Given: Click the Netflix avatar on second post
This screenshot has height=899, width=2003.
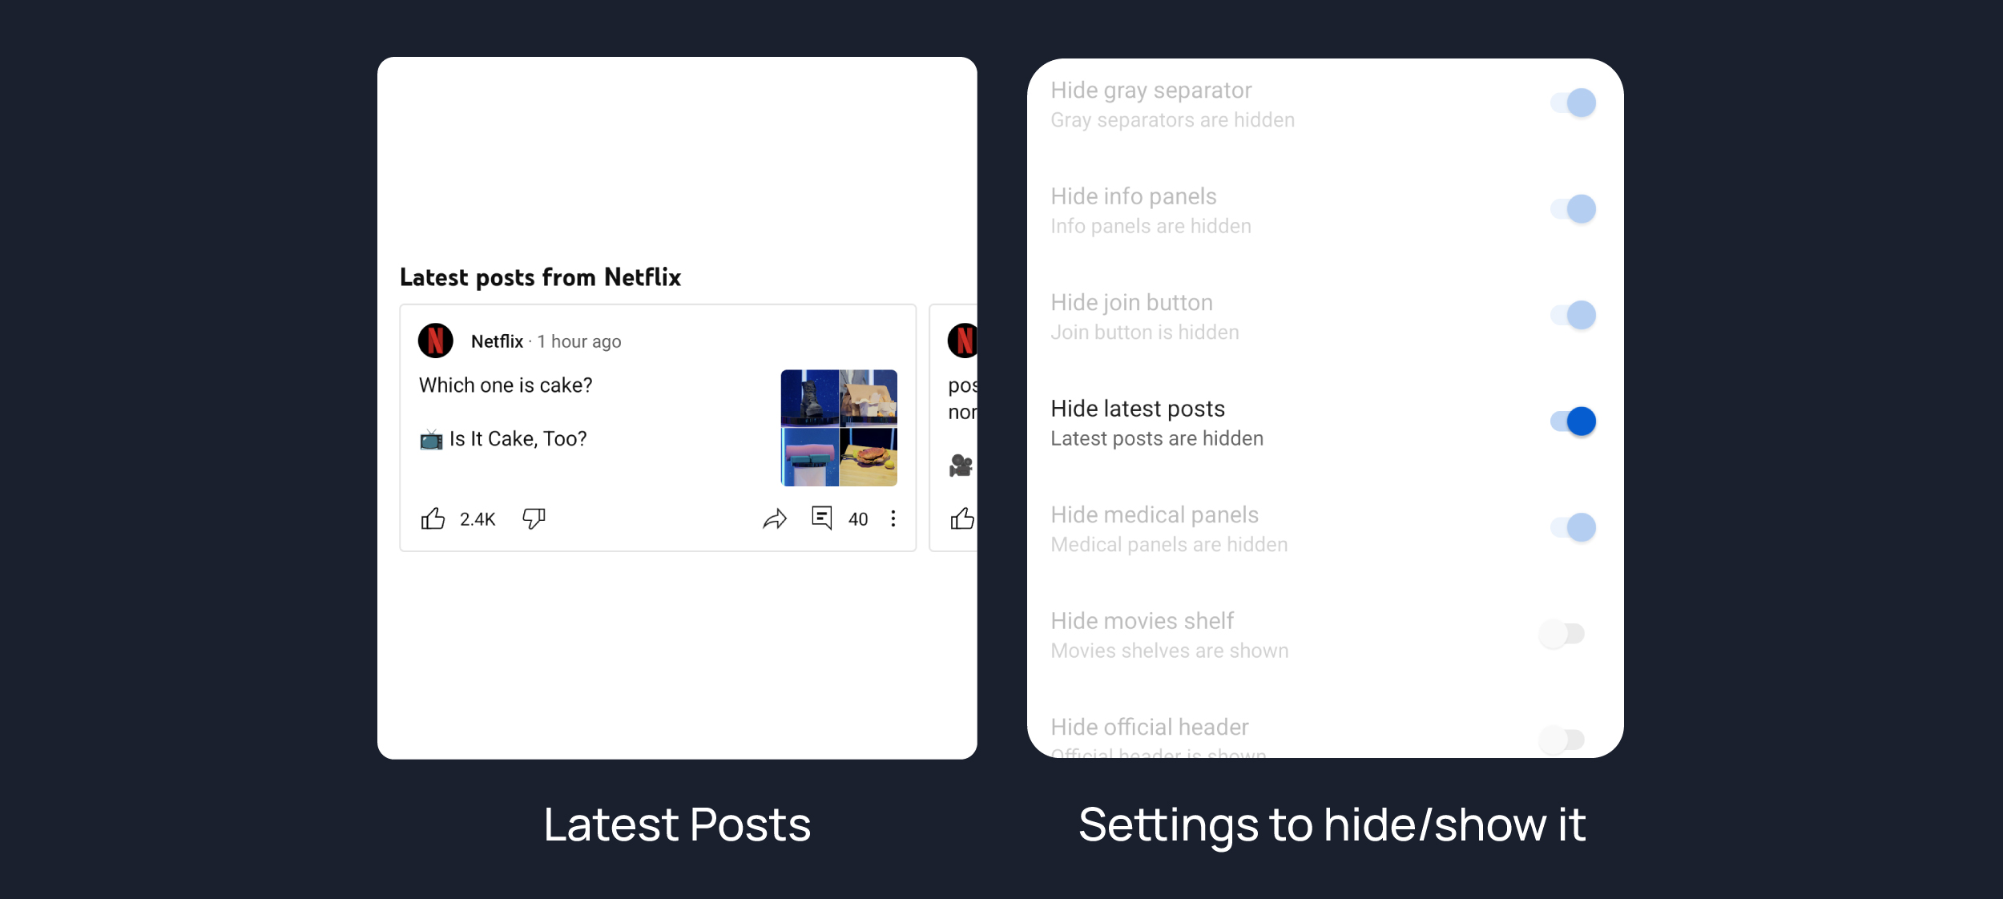Looking at the screenshot, I should [x=962, y=341].
